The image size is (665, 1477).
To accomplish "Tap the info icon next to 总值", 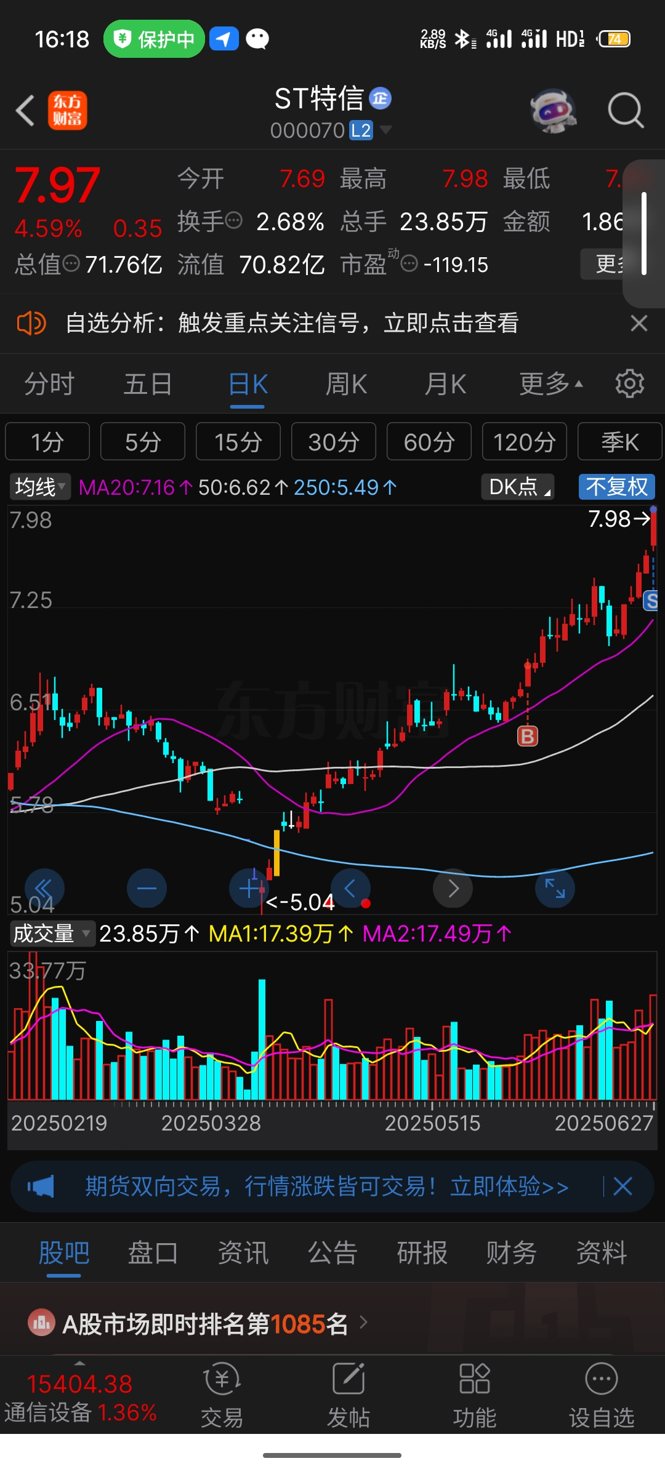I will click(71, 264).
